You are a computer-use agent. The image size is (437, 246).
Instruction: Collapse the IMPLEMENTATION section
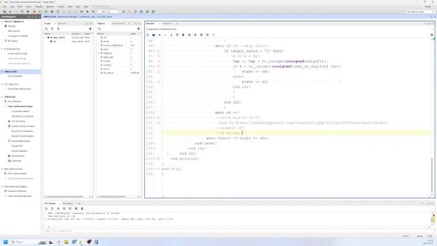click(2, 169)
